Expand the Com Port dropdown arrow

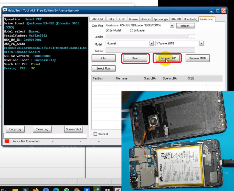(172, 26)
